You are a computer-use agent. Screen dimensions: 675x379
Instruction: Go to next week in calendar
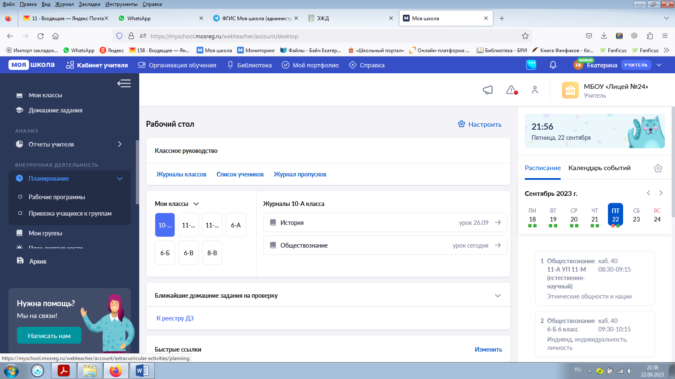tap(661, 193)
